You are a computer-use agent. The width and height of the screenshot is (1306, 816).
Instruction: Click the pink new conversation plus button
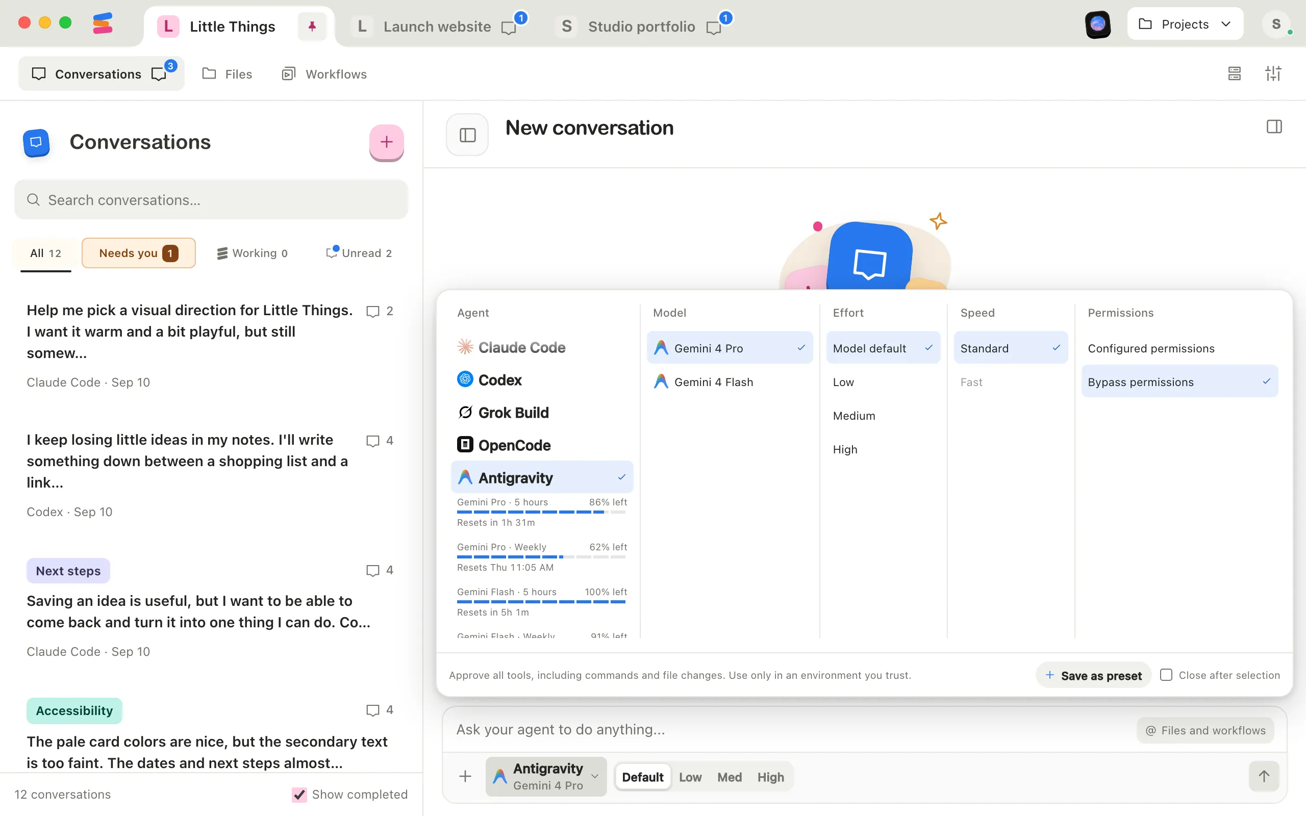[x=386, y=142]
